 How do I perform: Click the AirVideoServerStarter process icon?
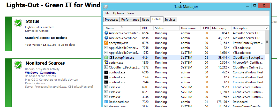[106, 33]
